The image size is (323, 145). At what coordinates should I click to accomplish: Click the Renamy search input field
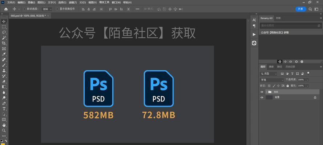(x=290, y=25)
